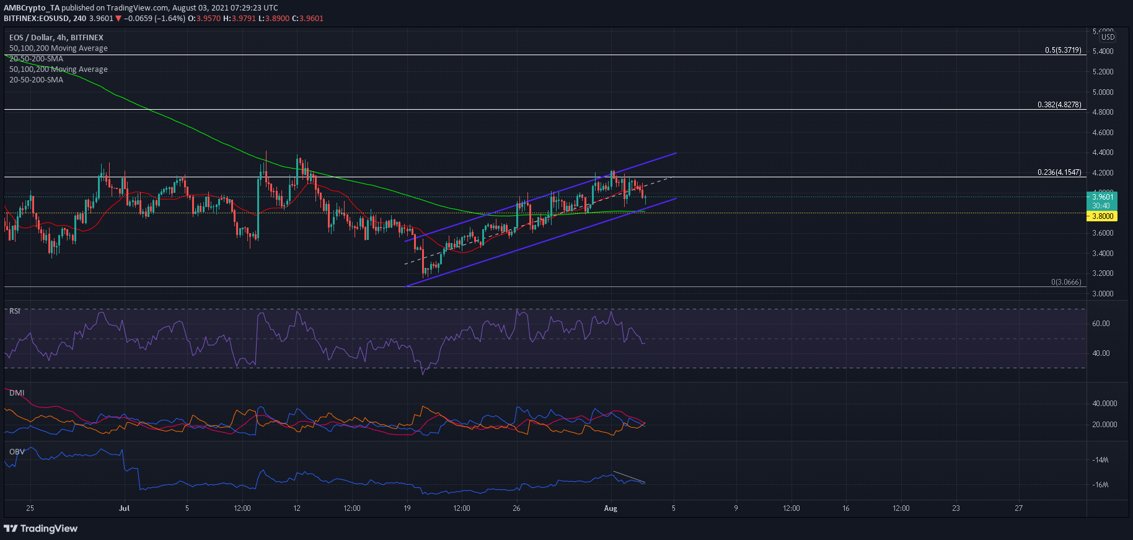1133x540 pixels.
Task: Click the 19 date label on time axis
Action: 407,508
